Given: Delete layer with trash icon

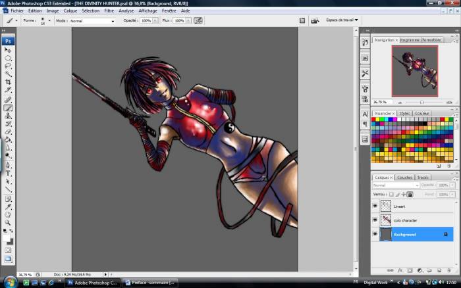Looking at the screenshot, I should [448, 270].
